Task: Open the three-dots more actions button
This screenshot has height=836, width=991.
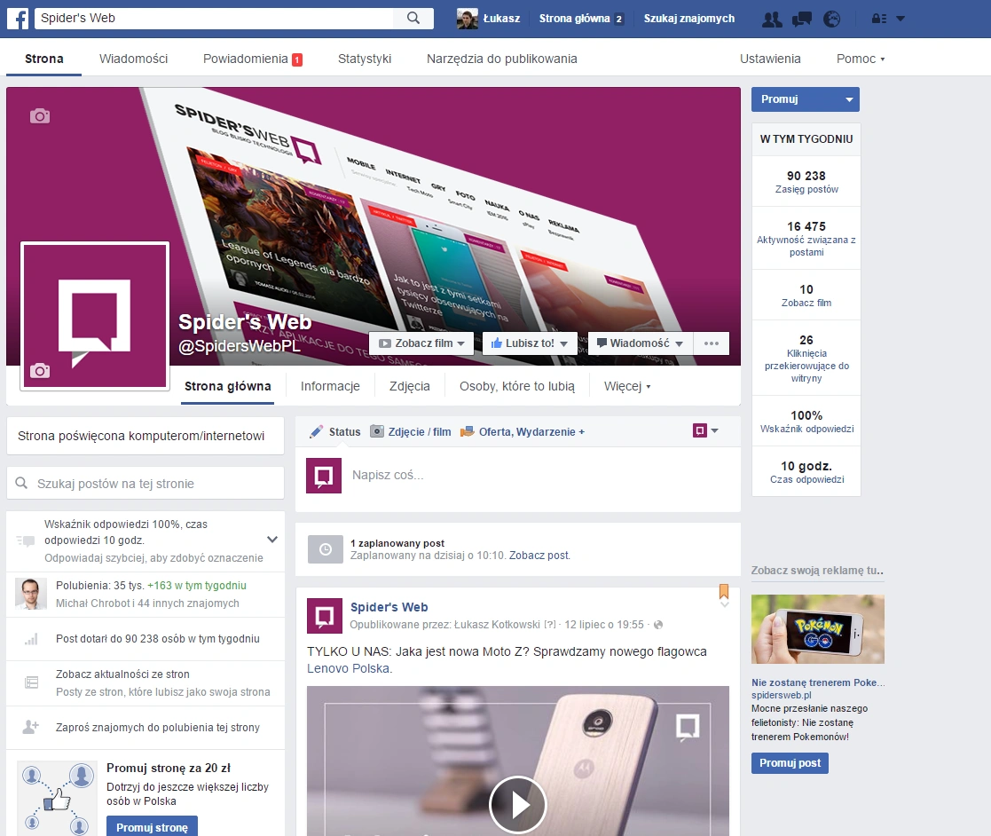Action: (x=711, y=343)
